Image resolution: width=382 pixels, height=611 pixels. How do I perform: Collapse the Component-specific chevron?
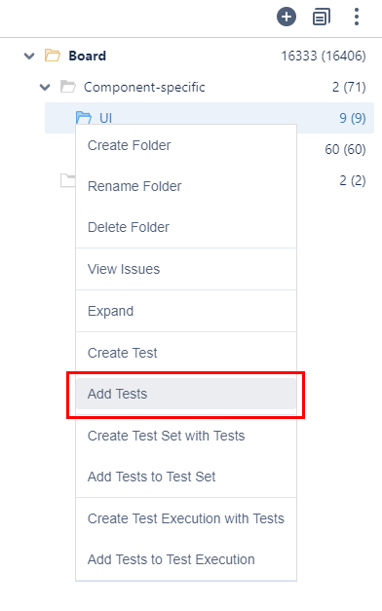[x=45, y=87]
